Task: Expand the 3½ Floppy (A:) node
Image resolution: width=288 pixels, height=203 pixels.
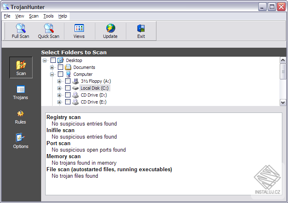Action: pos(59,81)
